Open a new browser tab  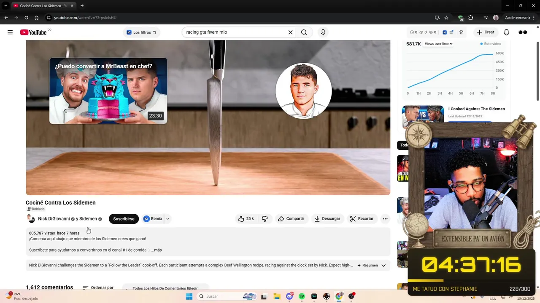tap(82, 6)
